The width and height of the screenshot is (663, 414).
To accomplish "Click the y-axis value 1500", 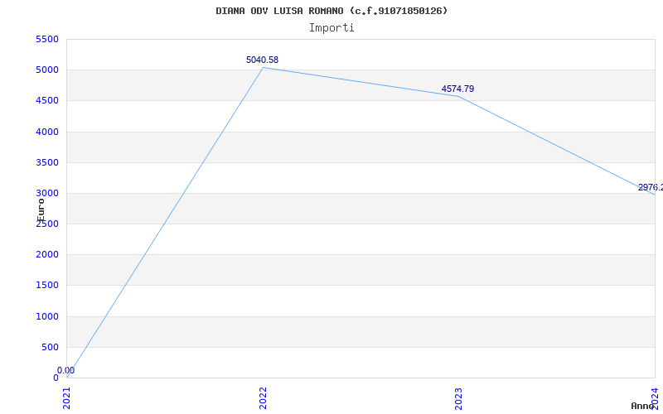I will click(47, 285).
